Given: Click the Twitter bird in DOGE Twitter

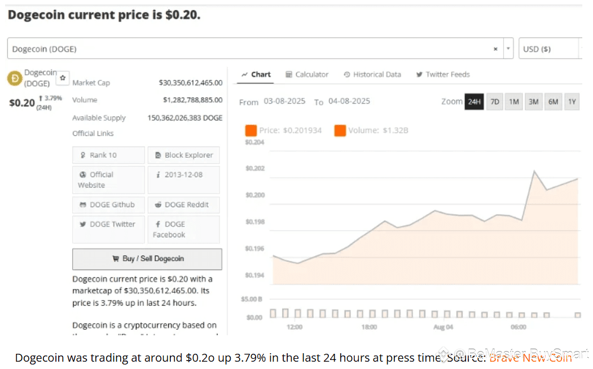Looking at the screenshot, I should coord(83,224).
